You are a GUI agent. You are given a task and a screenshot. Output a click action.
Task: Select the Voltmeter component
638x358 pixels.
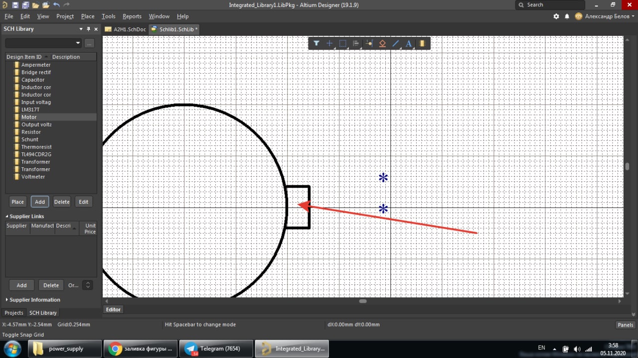click(x=33, y=177)
